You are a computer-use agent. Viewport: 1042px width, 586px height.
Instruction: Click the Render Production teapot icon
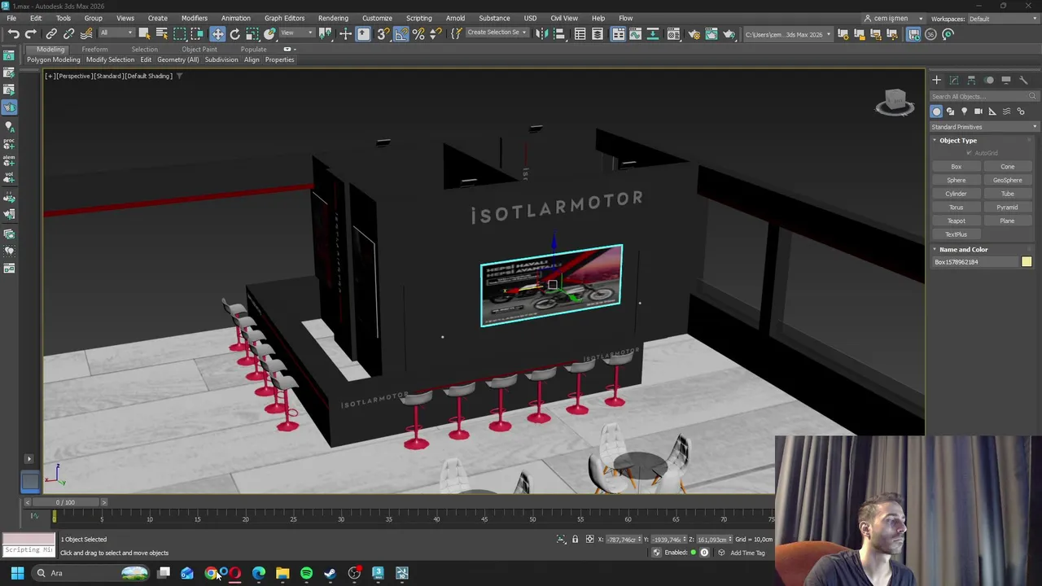[729, 33]
